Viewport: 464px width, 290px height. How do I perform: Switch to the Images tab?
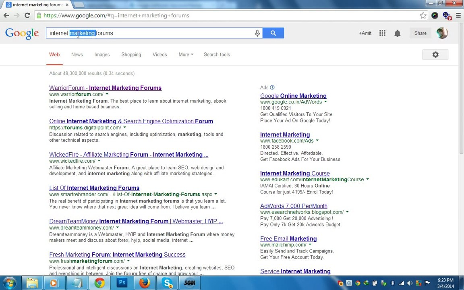(x=102, y=54)
